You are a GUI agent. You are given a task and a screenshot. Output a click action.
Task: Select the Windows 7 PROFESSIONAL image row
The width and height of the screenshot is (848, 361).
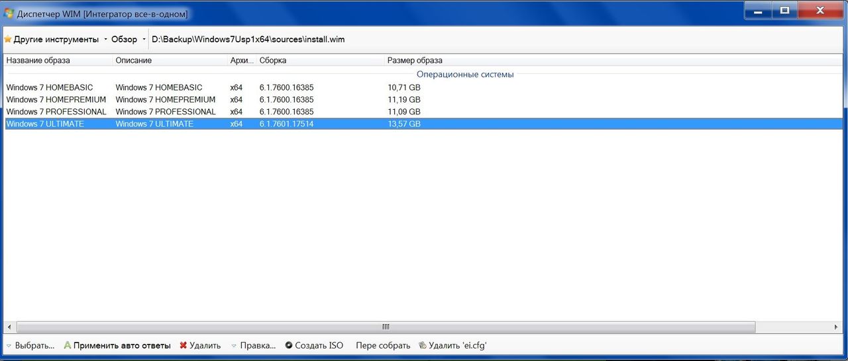tap(56, 112)
